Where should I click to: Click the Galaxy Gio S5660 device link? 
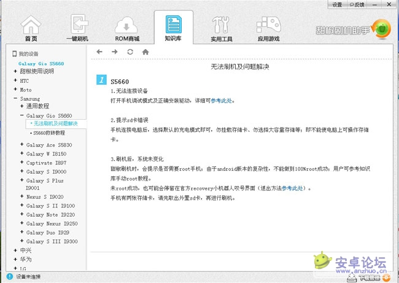pos(41,64)
